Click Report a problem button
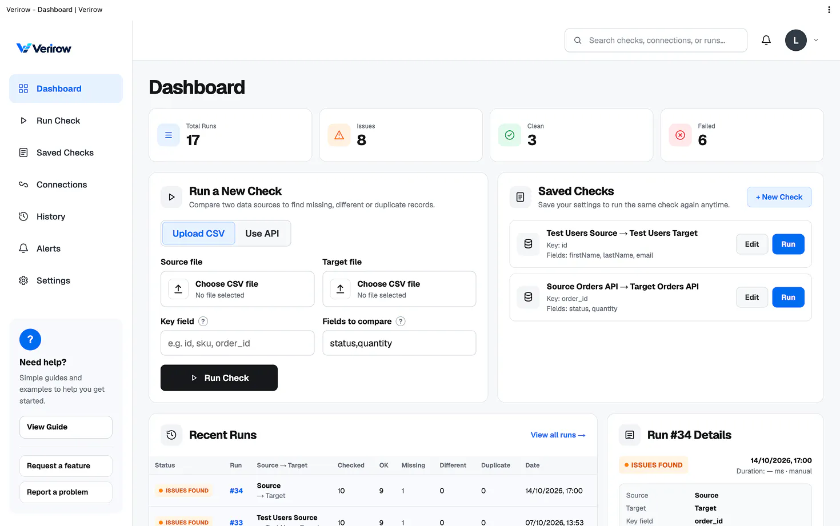This screenshot has width=840, height=526. coord(66,492)
